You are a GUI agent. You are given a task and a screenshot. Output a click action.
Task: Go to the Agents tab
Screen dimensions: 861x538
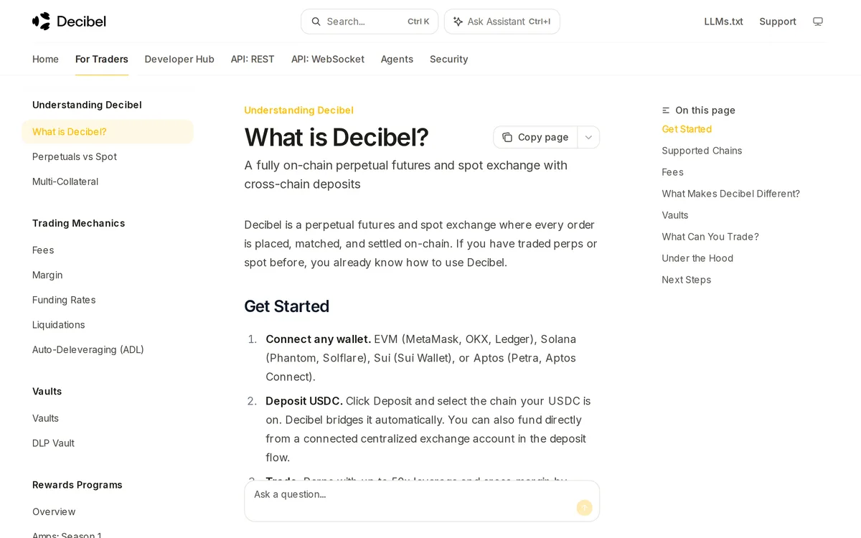(x=397, y=59)
